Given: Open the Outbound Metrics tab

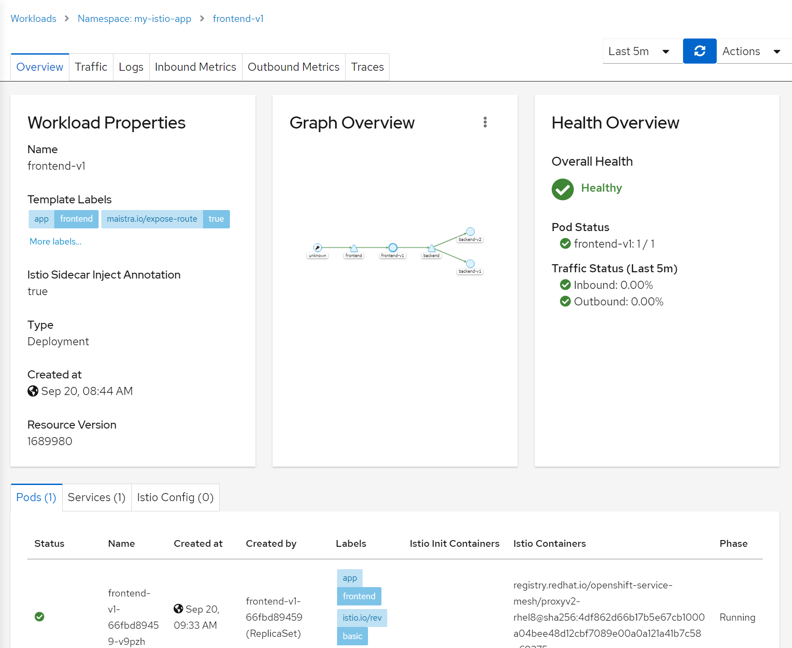Looking at the screenshot, I should point(294,67).
